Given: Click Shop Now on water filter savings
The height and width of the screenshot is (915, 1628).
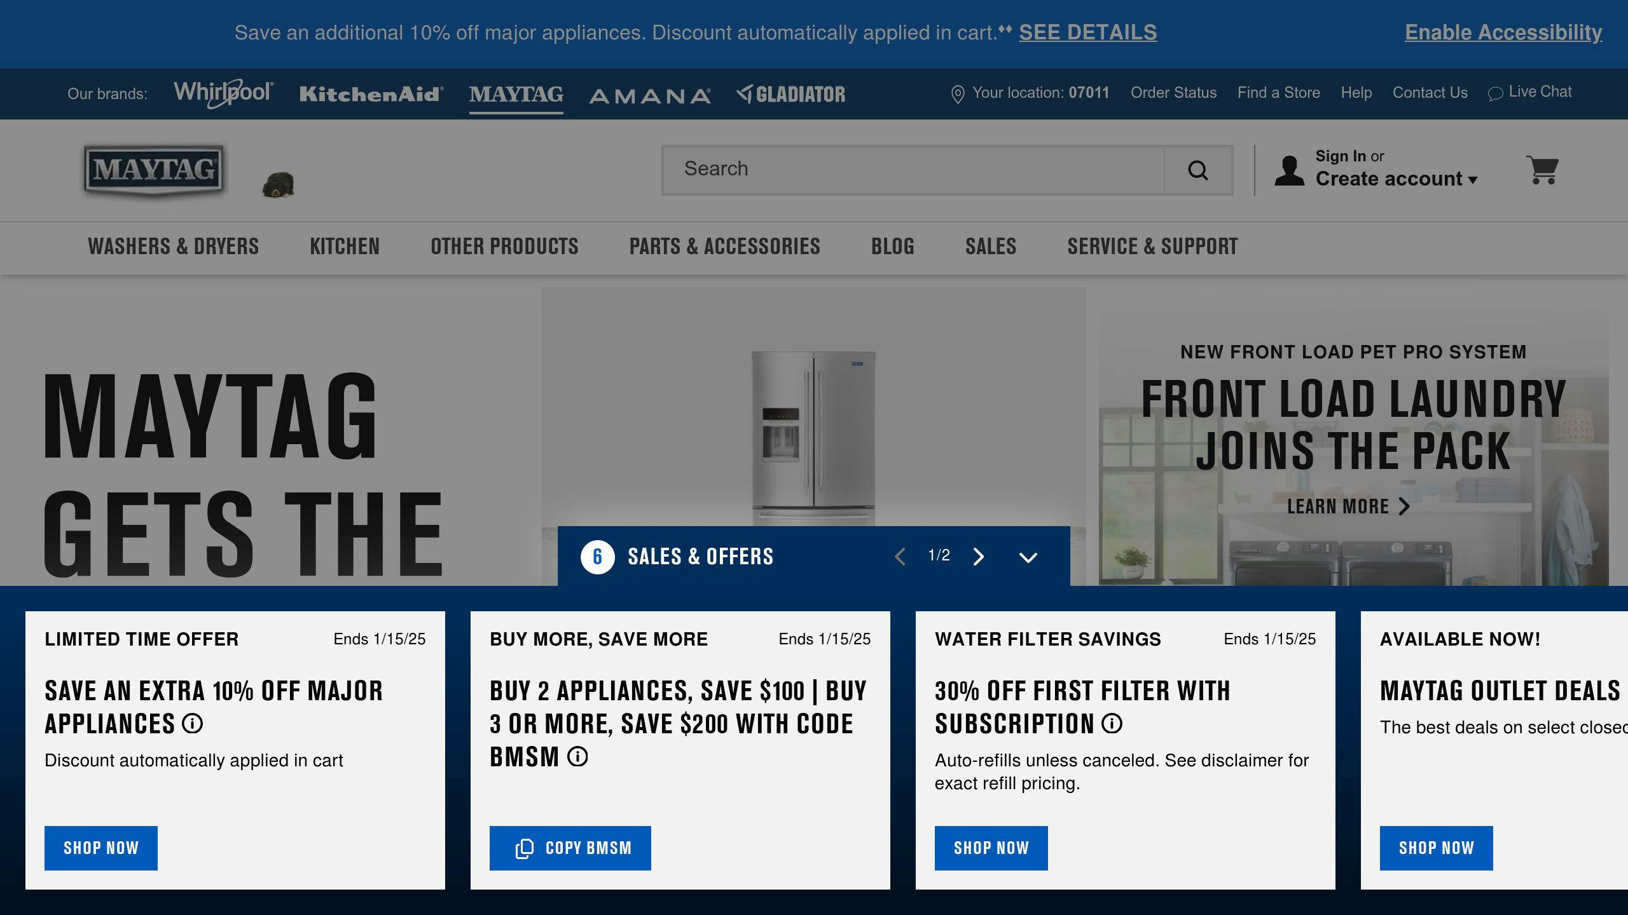Looking at the screenshot, I should [x=991, y=848].
